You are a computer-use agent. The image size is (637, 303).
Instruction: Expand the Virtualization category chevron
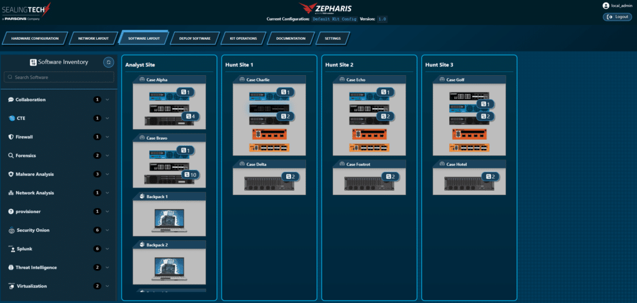click(107, 286)
